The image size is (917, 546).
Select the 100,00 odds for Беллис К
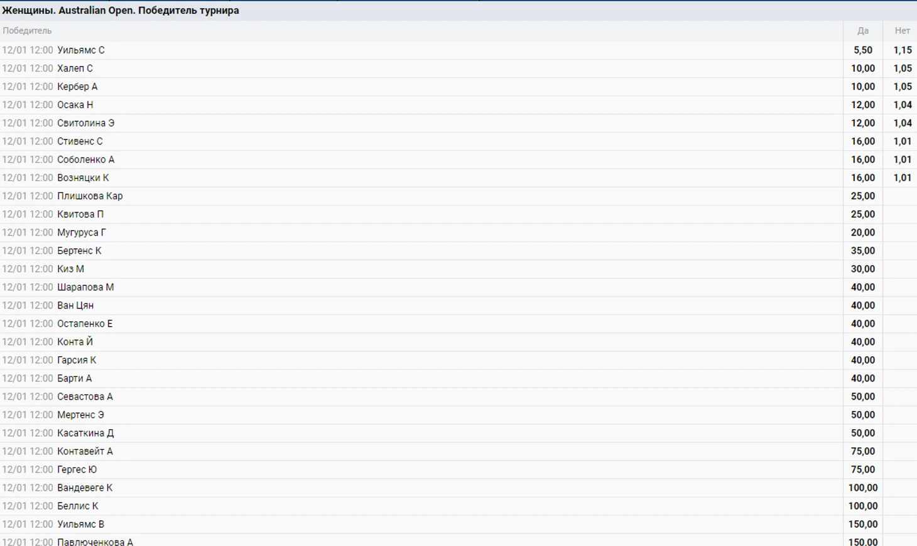862,506
